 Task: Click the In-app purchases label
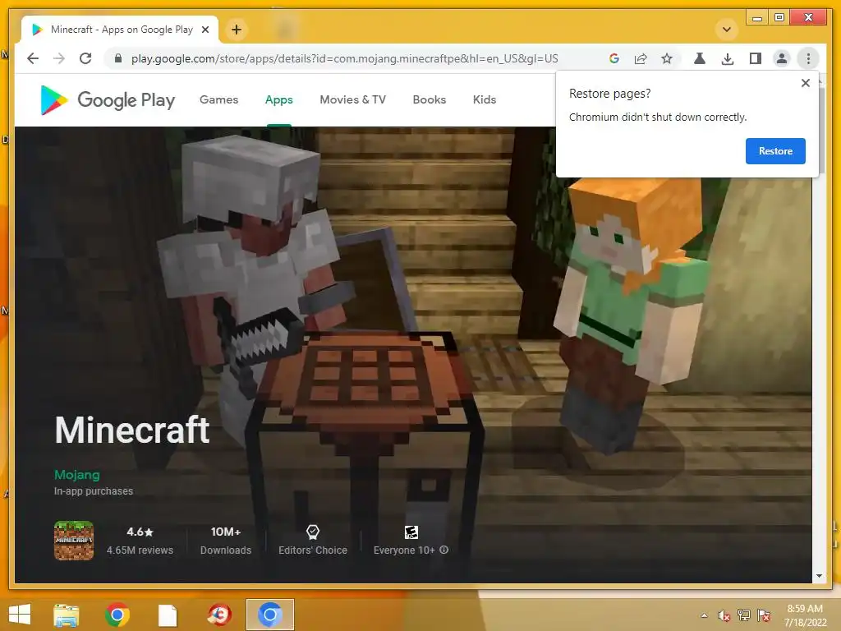[x=94, y=491]
